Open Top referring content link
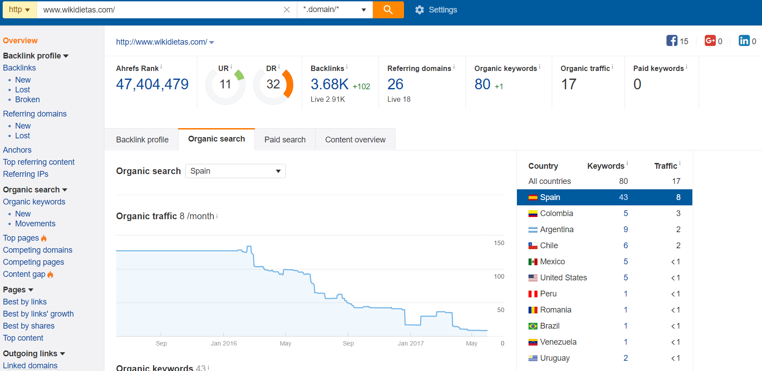 click(39, 162)
